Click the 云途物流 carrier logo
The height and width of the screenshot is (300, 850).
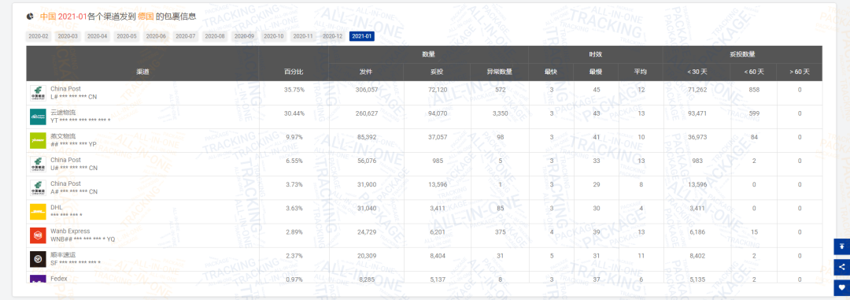point(38,117)
